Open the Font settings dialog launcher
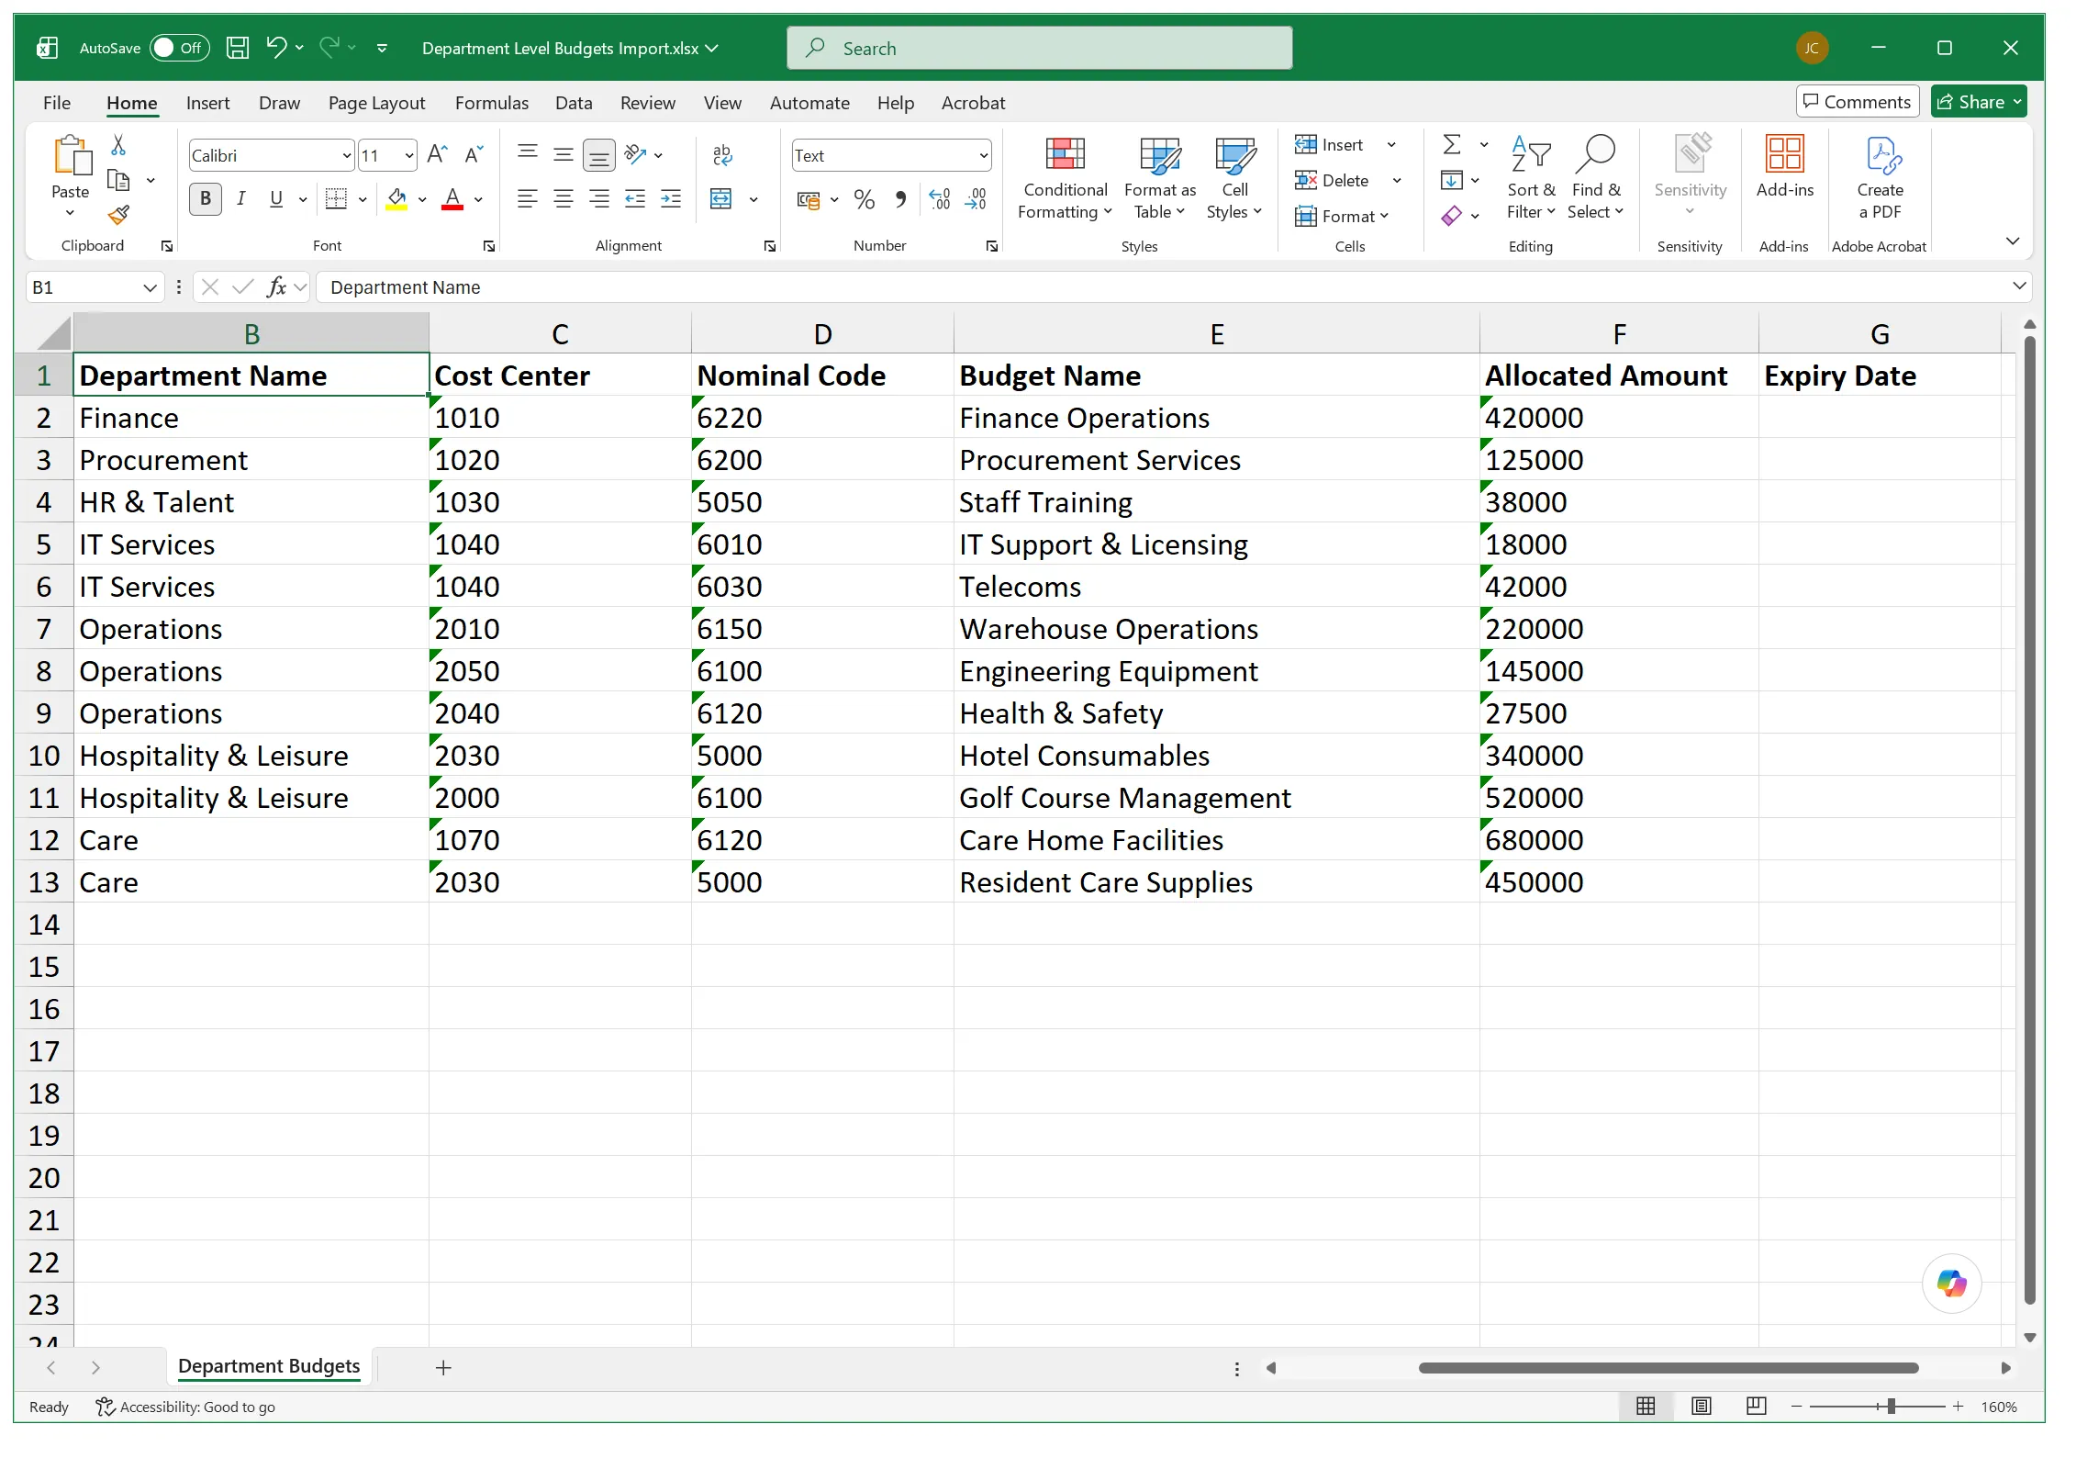This screenshot has width=2076, height=1469. (x=489, y=246)
